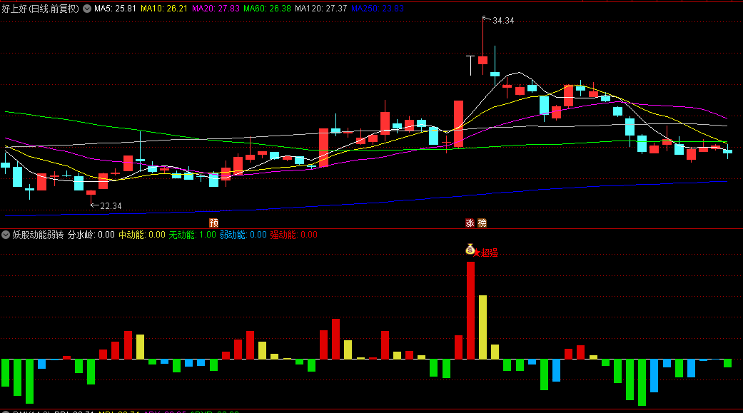Screen dimensions: 743x413
Task: Click the 无动能: 1.00 readout
Action: 193,235
